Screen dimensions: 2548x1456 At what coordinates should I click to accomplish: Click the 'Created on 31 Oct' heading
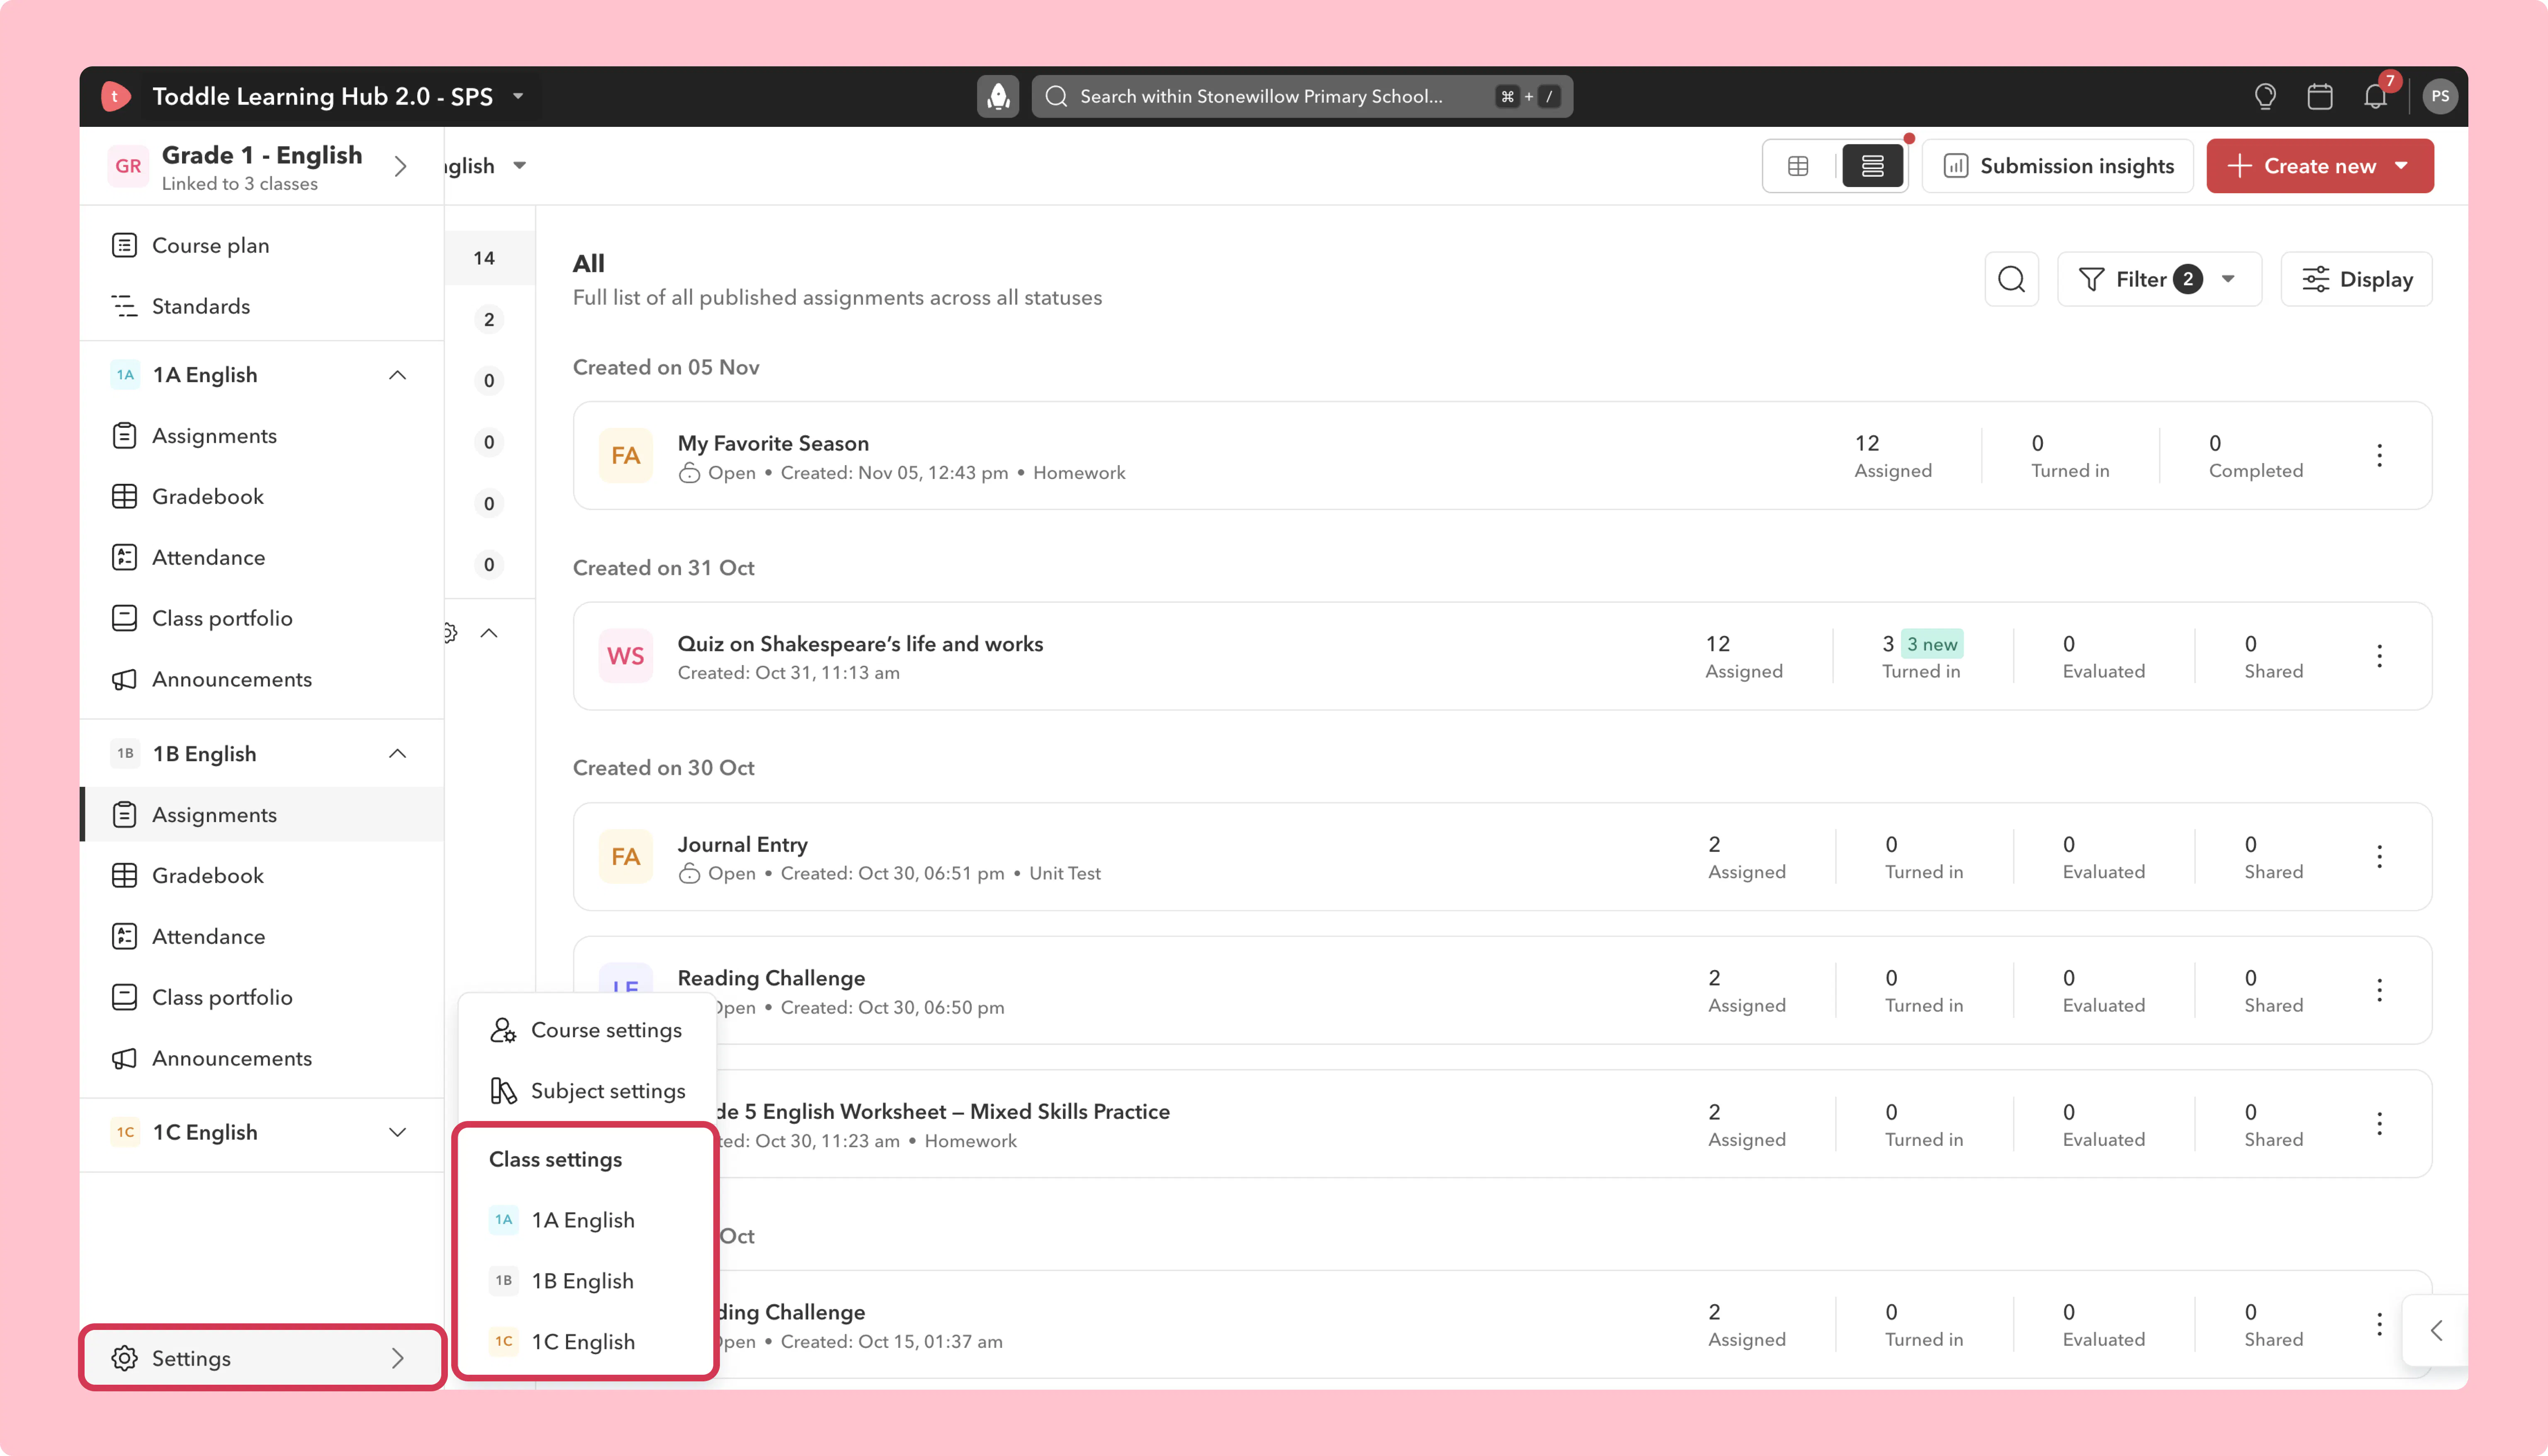coord(663,568)
